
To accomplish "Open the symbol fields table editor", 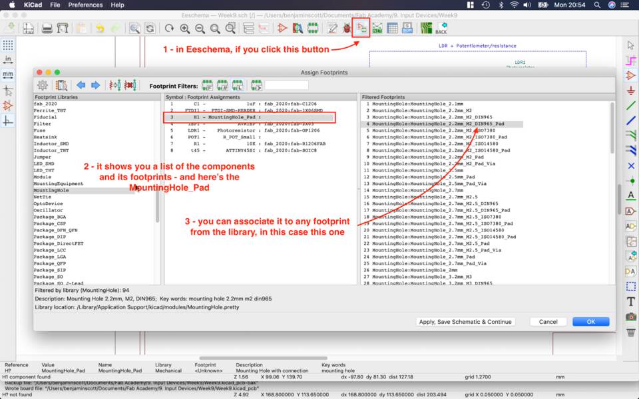I will pyautogui.click(x=392, y=28).
